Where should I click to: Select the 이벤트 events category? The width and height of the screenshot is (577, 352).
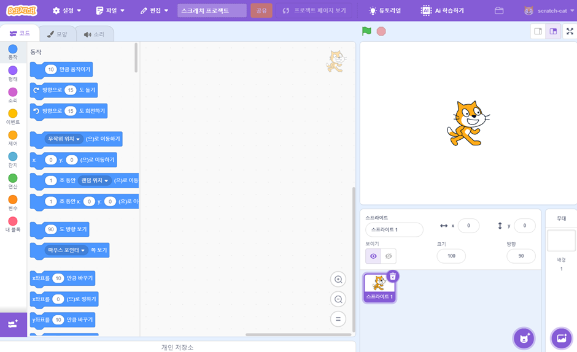tap(13, 117)
